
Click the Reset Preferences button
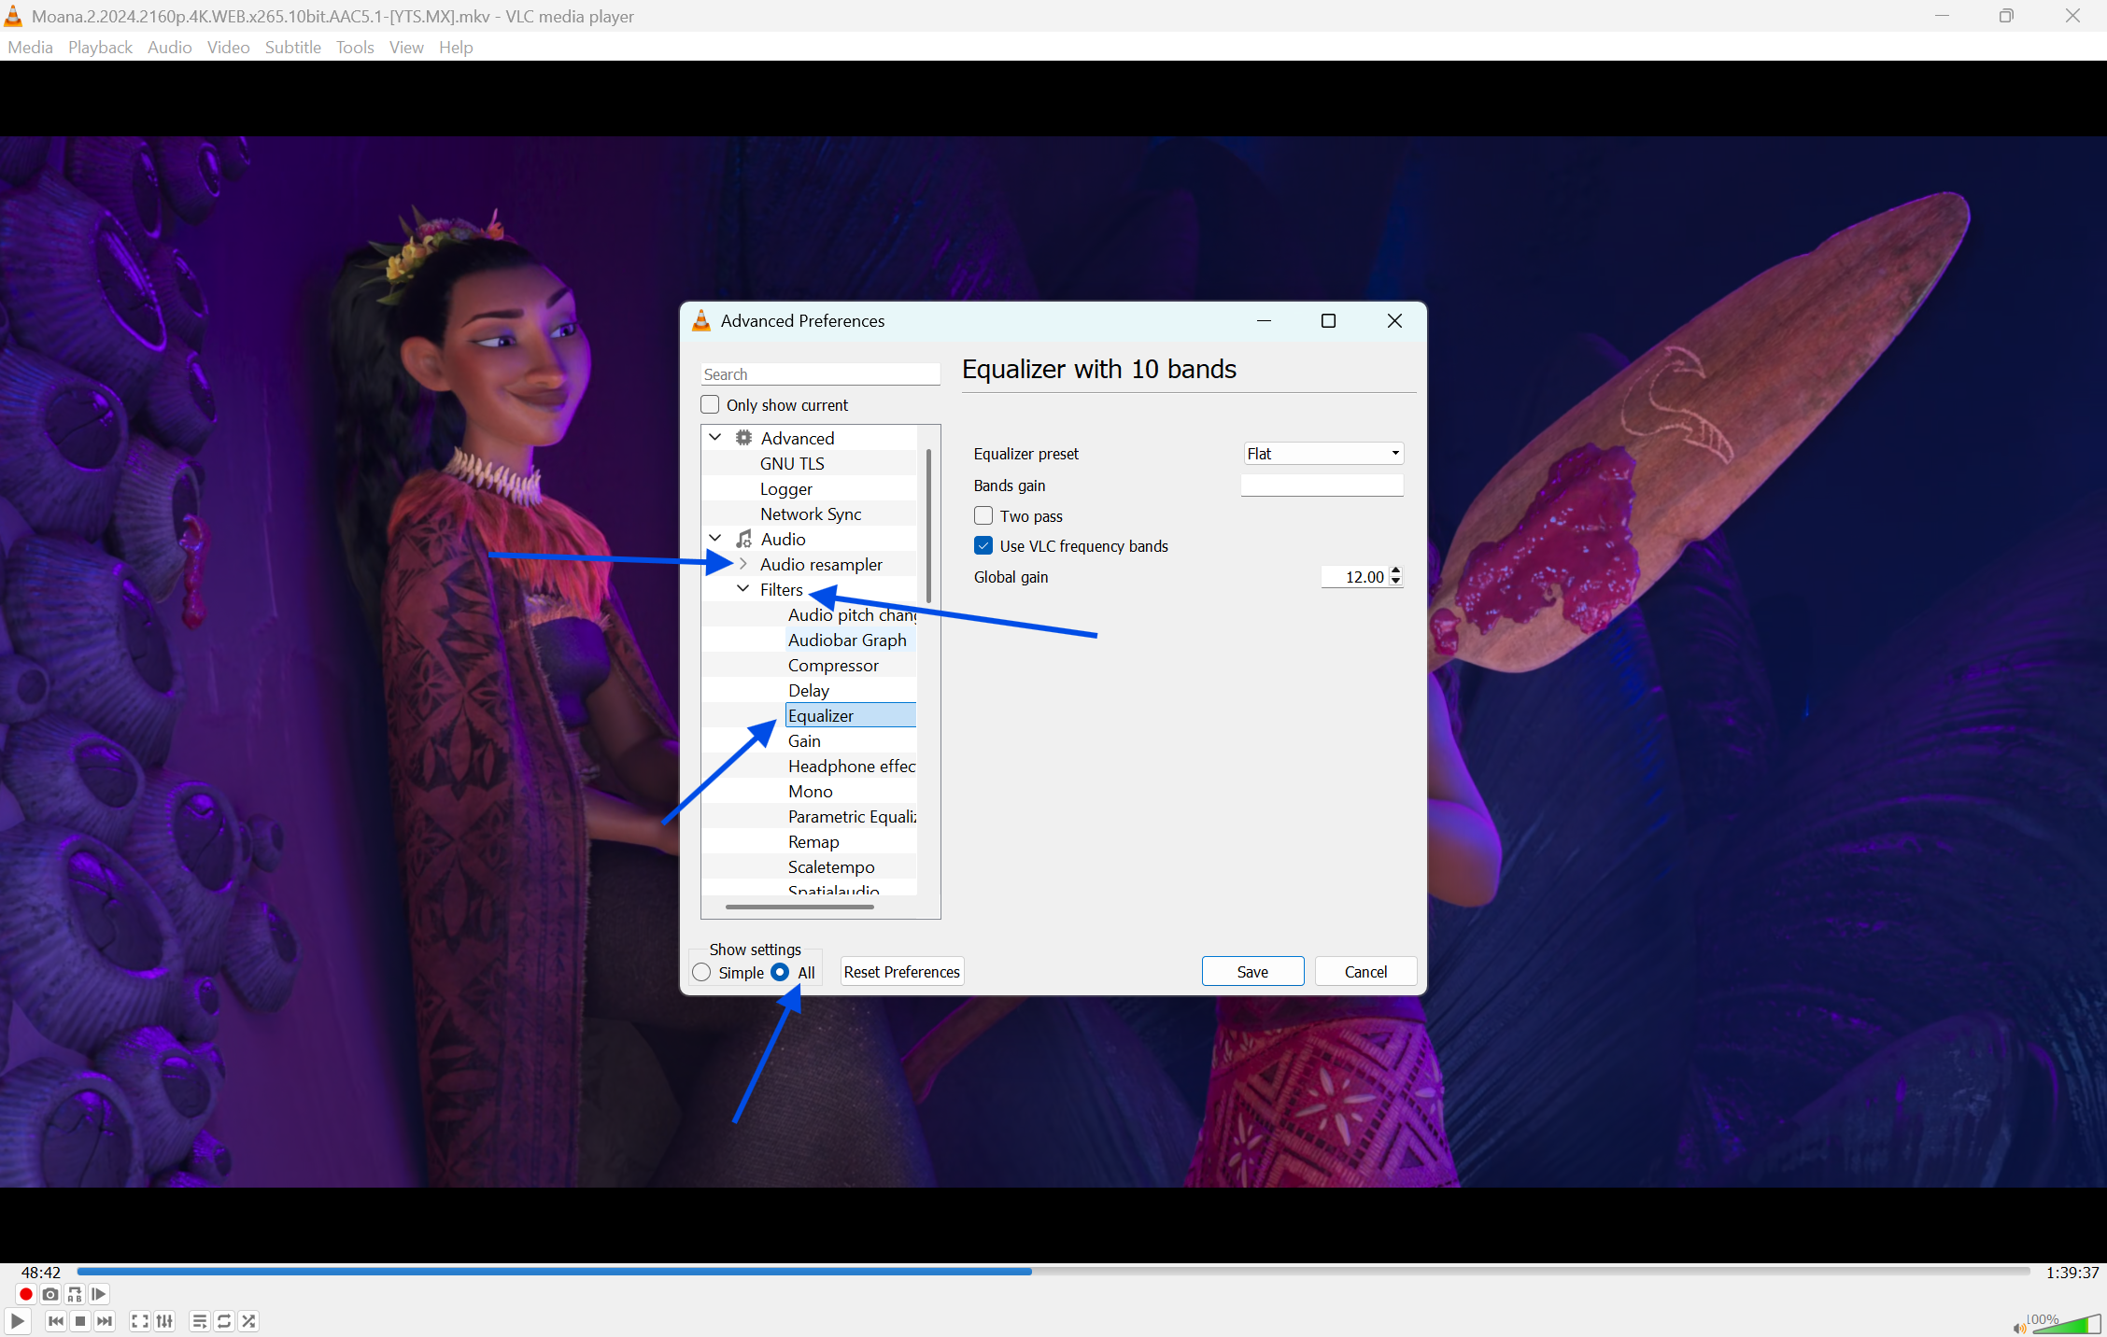901,972
